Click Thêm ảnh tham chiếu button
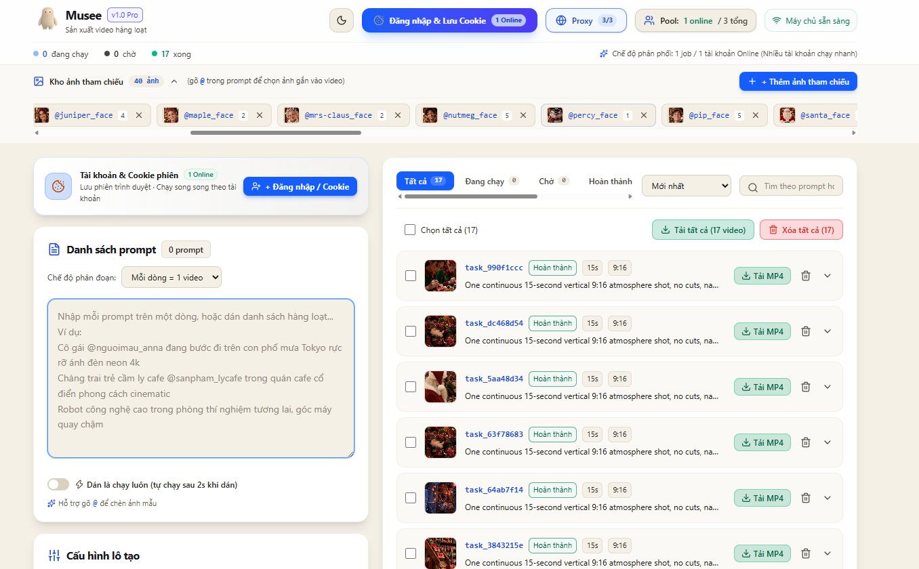This screenshot has height=569, width=919. [x=798, y=81]
